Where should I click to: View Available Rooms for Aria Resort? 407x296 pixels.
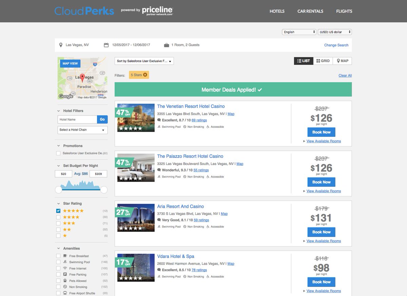(x=324, y=241)
